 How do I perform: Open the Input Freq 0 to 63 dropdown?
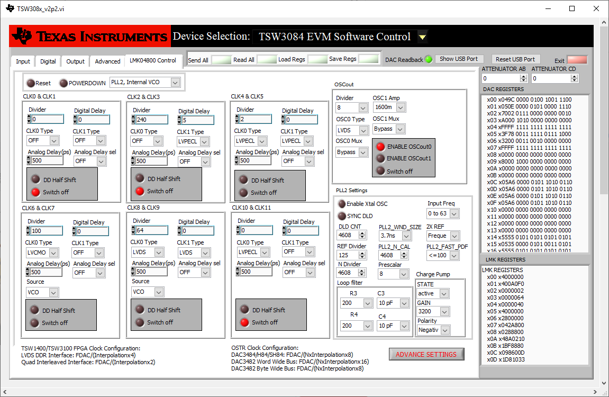pyautogui.click(x=453, y=214)
